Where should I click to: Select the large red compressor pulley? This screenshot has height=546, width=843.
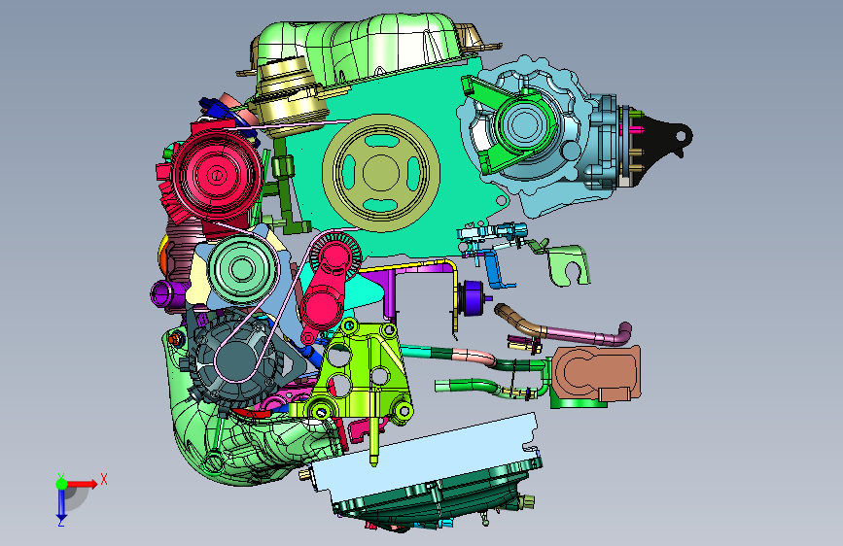tap(217, 175)
